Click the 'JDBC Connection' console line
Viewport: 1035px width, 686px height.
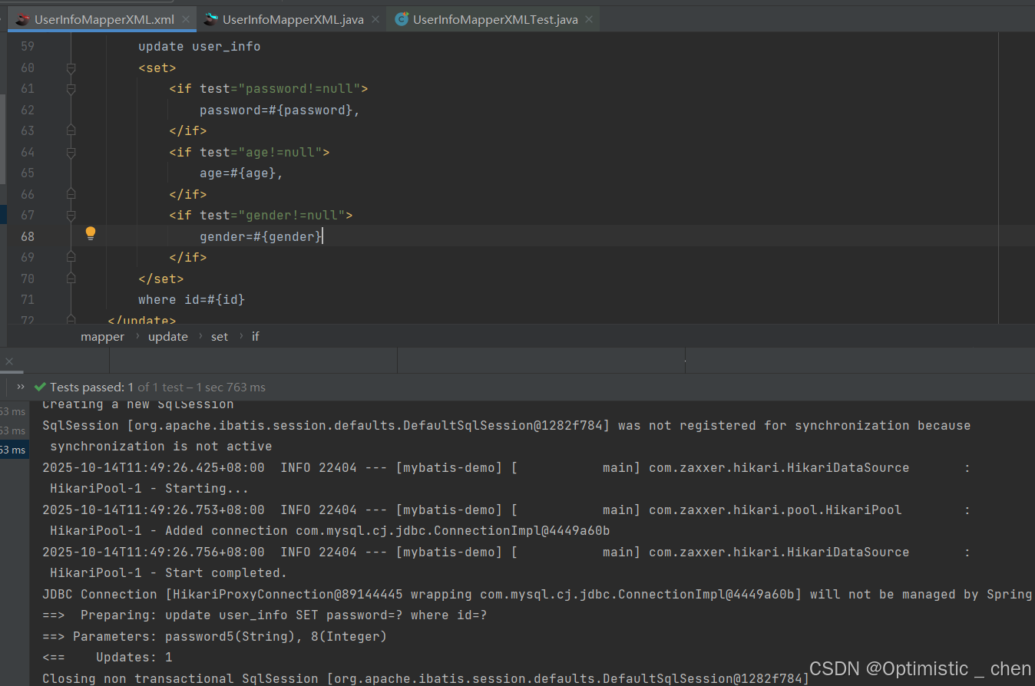[x=537, y=594]
